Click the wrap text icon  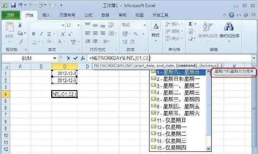pos(111,25)
